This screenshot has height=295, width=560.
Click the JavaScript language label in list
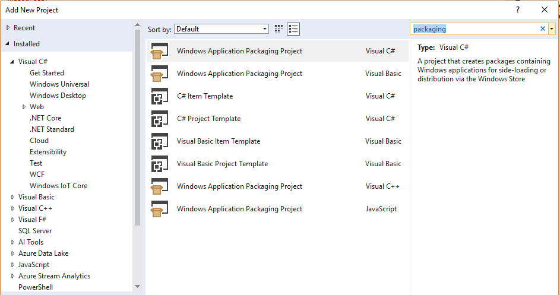pos(381,209)
